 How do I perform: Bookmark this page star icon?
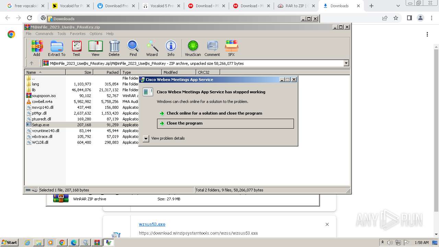[396, 18]
